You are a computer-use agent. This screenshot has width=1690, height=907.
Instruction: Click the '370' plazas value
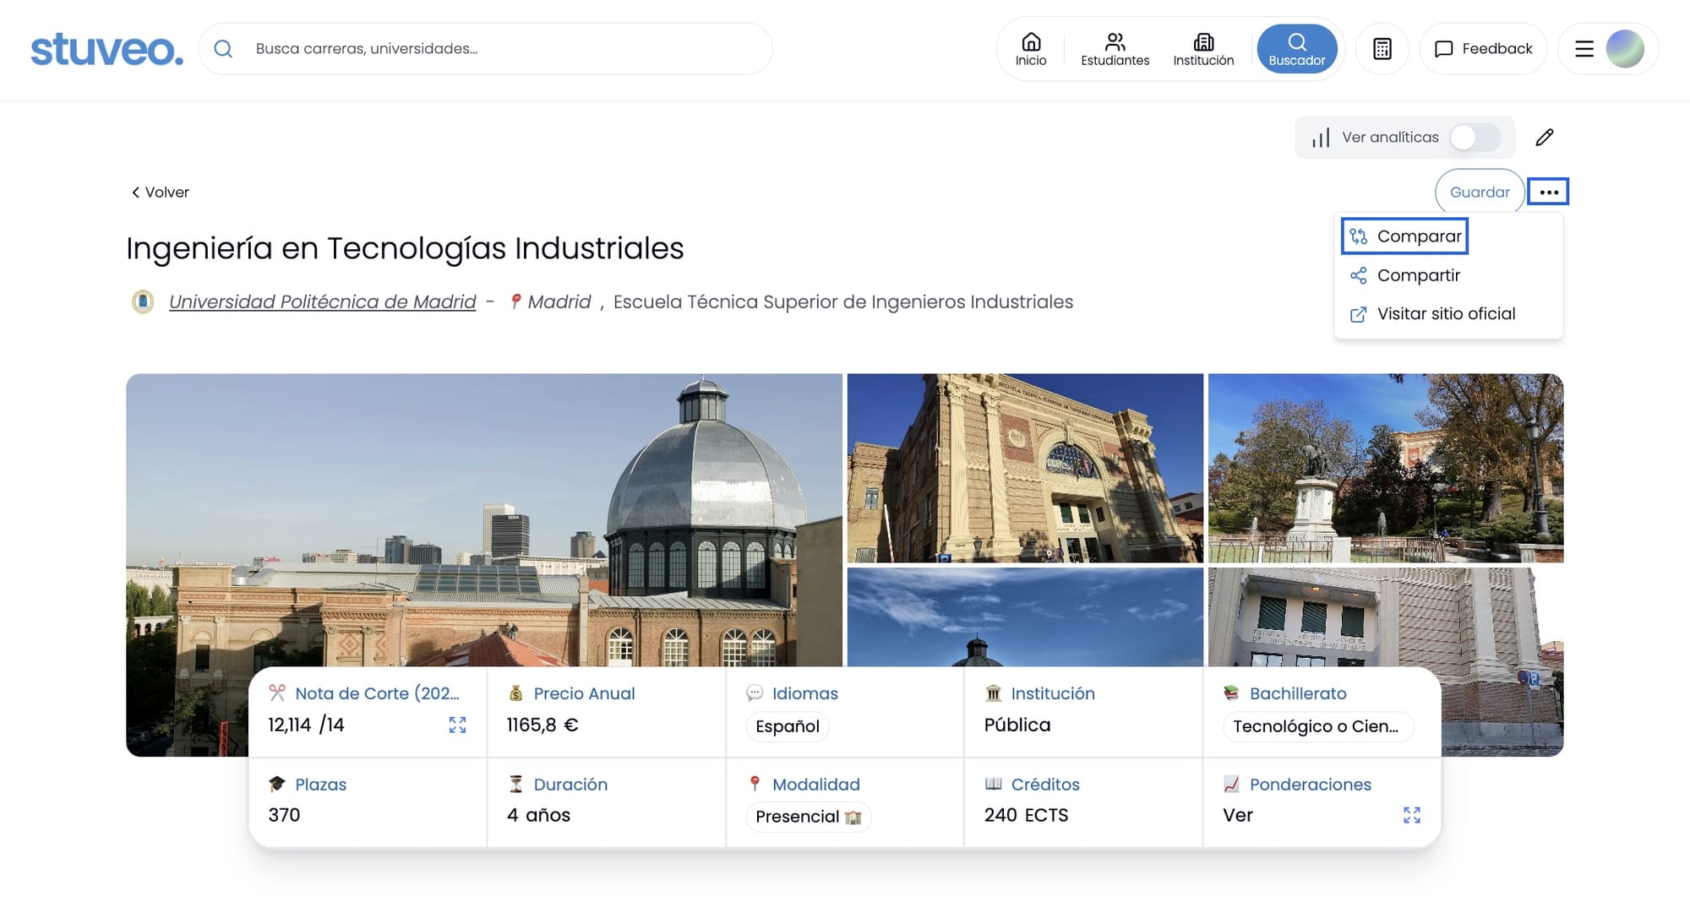pyautogui.click(x=284, y=816)
